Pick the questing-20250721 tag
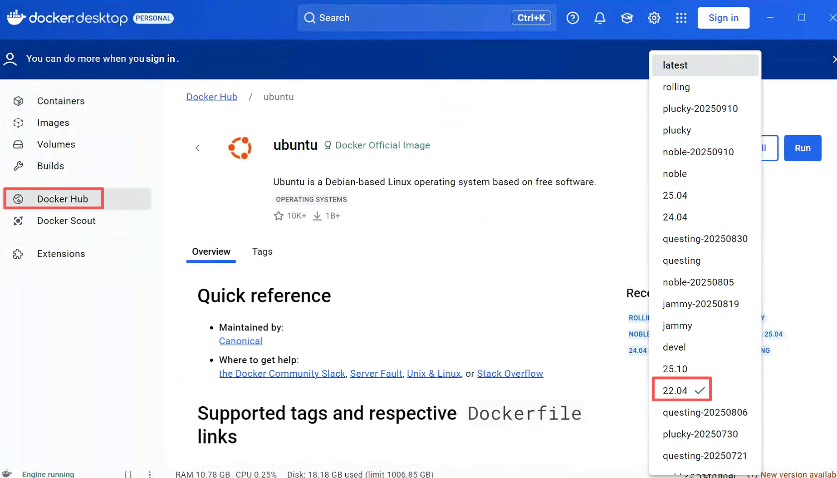Image resolution: width=837 pixels, height=478 pixels. point(705,456)
